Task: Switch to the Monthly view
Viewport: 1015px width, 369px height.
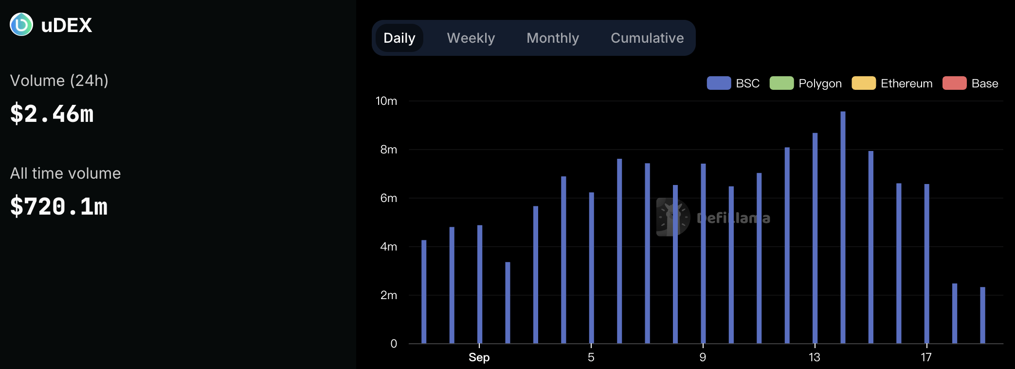Action: click(x=553, y=38)
